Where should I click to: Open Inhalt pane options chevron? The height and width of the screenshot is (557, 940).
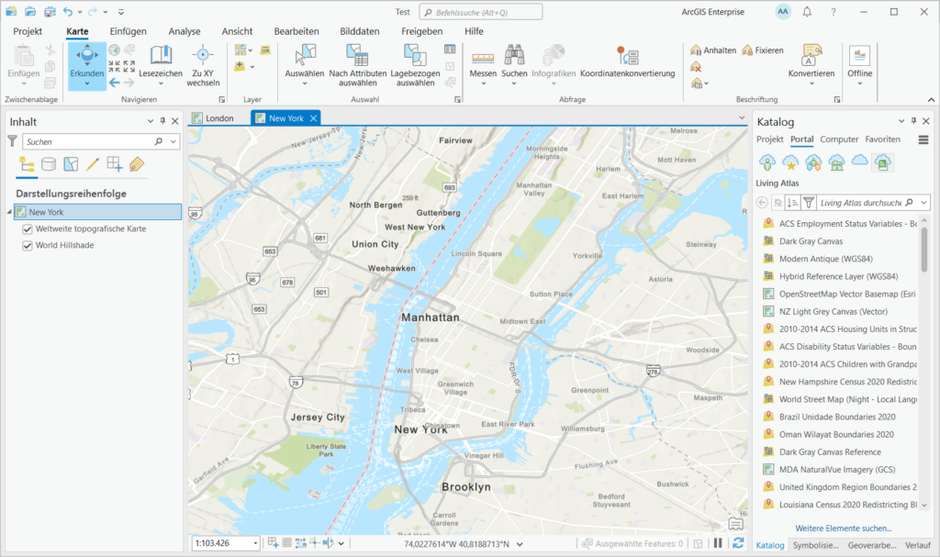tap(151, 121)
